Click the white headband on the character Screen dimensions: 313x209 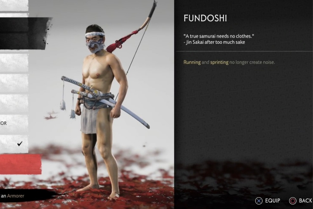(x=95, y=34)
